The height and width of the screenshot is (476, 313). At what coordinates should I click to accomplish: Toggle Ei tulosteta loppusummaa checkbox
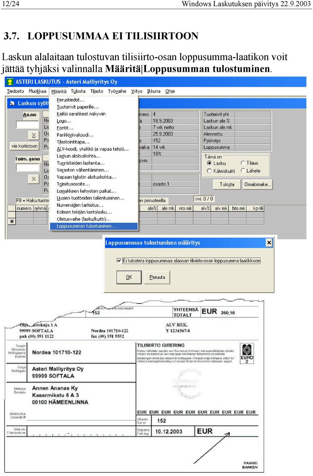point(119,261)
